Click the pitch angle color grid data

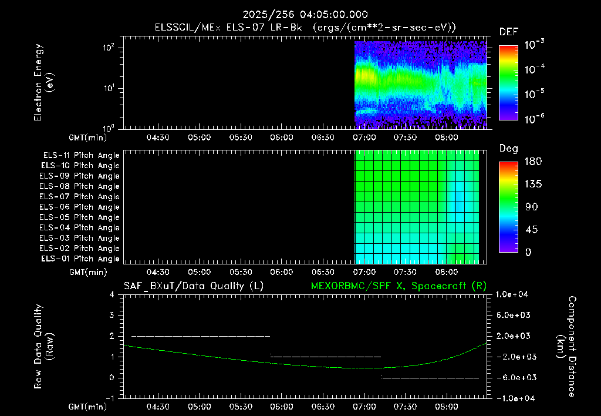pos(417,207)
